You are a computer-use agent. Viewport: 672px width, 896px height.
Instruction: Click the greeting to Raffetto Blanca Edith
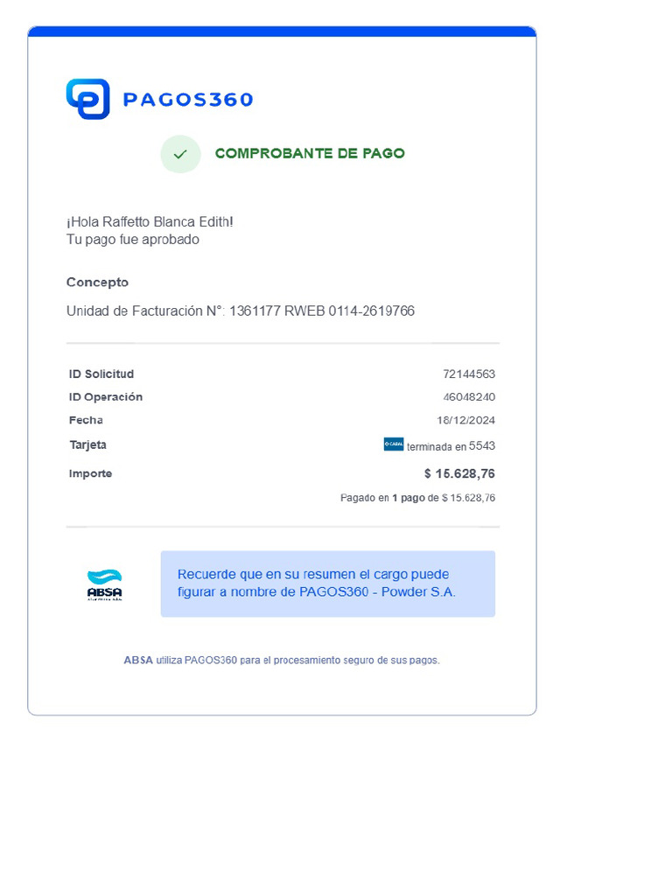click(x=150, y=222)
